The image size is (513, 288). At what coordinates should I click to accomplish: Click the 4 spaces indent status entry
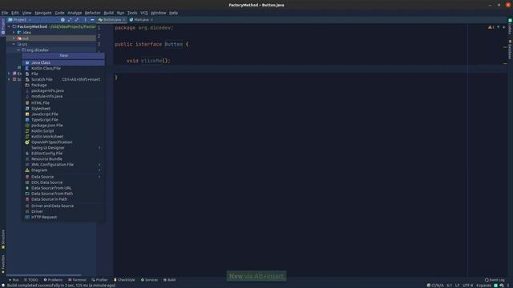click(x=483, y=286)
